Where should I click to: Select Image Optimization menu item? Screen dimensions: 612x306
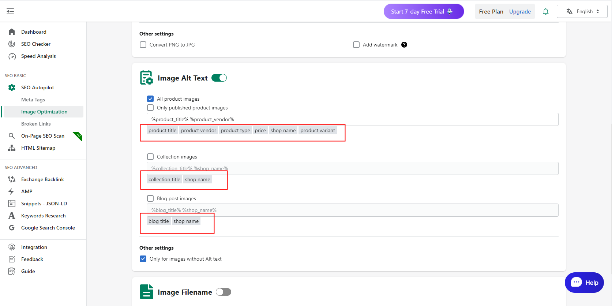(44, 112)
